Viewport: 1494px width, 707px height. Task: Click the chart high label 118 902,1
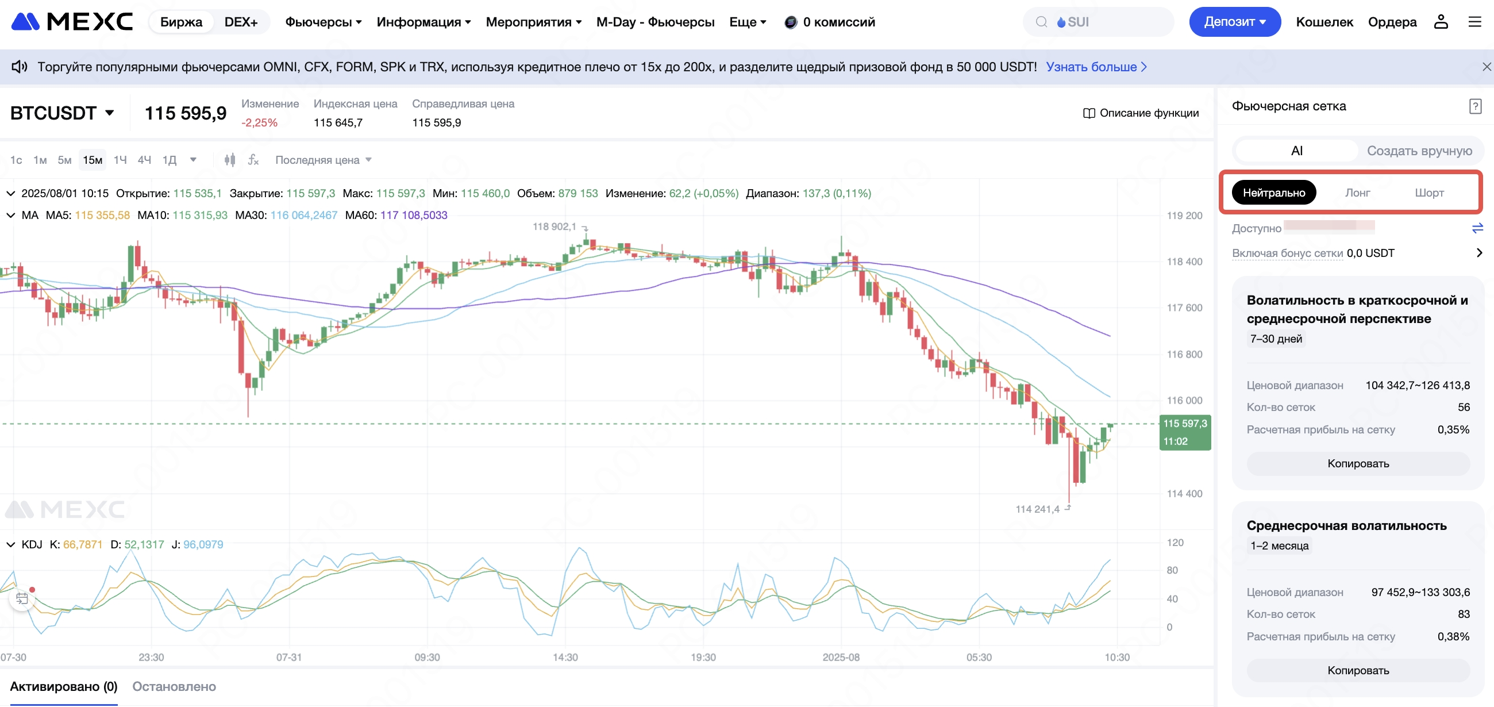point(554,226)
